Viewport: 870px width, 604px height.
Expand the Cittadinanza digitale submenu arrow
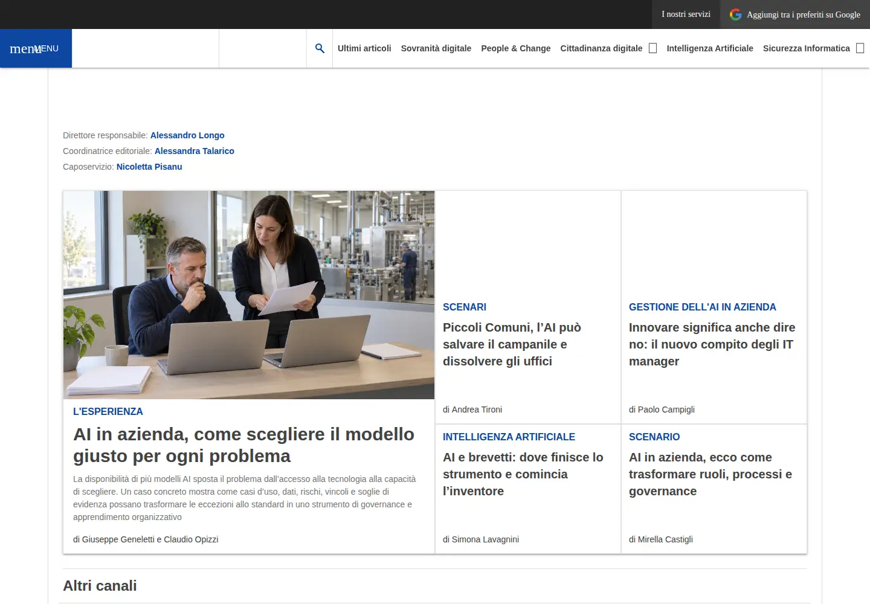(652, 48)
